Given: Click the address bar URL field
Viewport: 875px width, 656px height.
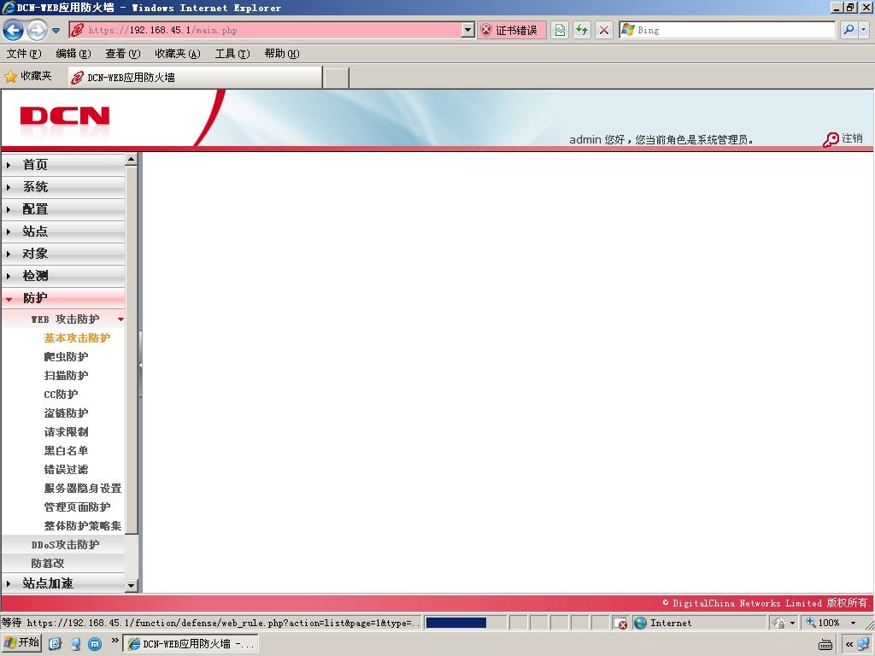Looking at the screenshot, I should (265, 30).
